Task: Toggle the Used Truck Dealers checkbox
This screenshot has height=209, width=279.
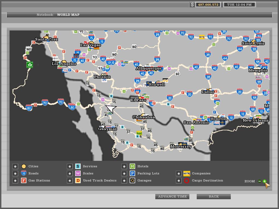Action: coord(70,181)
